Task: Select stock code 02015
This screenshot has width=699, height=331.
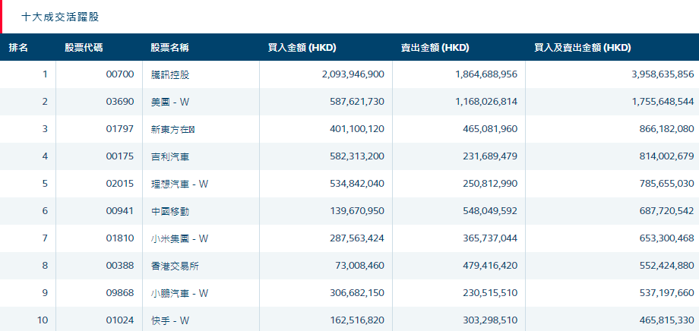Action: [x=120, y=184]
